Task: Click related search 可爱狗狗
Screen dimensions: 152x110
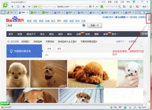Action: 50,42
